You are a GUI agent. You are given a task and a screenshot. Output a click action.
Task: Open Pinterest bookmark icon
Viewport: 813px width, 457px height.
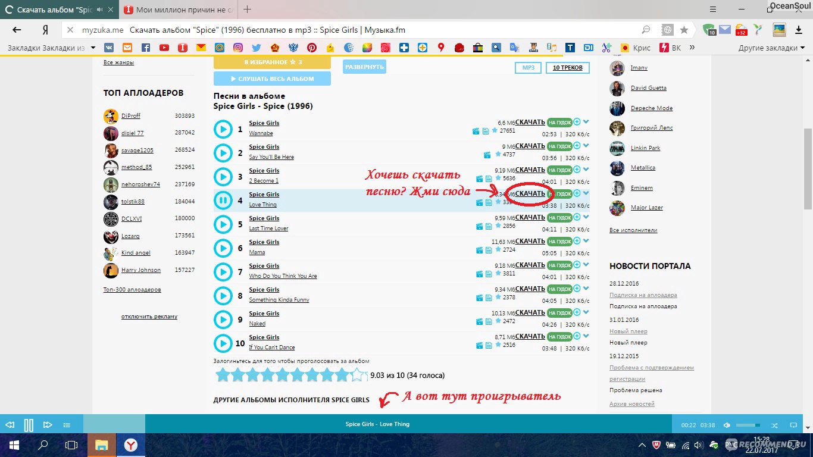click(x=312, y=48)
